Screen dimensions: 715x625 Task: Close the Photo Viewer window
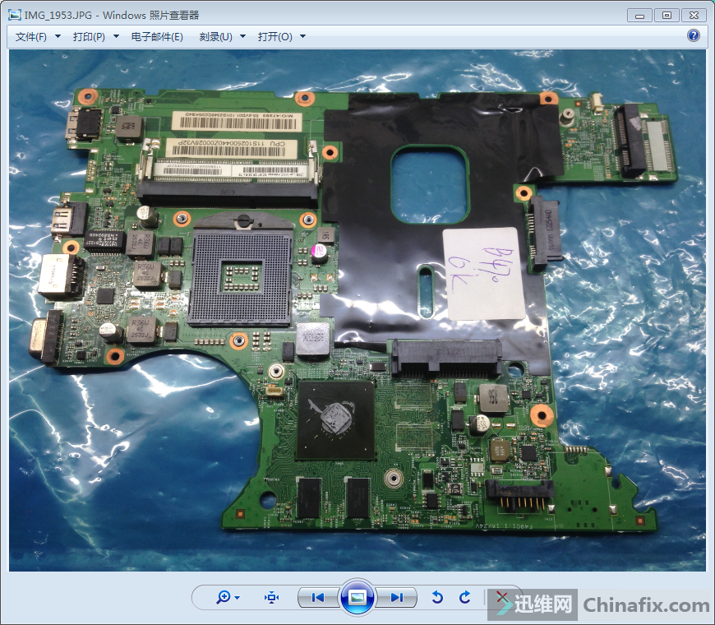coord(694,15)
